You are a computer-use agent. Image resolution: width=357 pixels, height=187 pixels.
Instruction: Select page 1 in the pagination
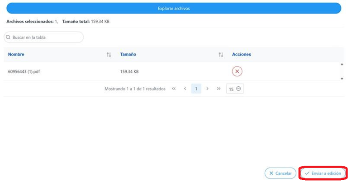tap(196, 89)
